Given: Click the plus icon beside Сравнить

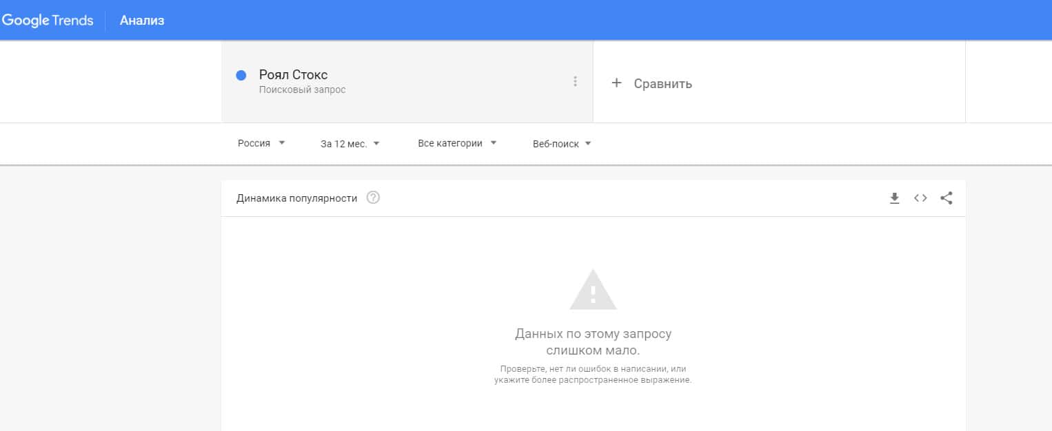Looking at the screenshot, I should tap(617, 83).
